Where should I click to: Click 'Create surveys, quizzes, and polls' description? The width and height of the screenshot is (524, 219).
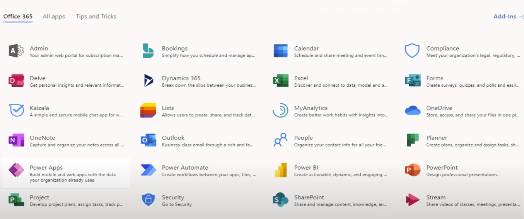[x=473, y=85]
